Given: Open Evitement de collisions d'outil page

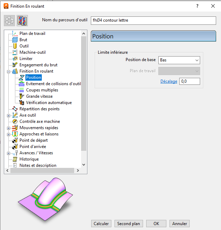Looking at the screenshot, I should (53, 84).
